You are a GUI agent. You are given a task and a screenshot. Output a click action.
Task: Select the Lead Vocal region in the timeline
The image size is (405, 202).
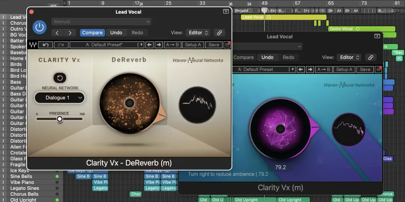283,17
